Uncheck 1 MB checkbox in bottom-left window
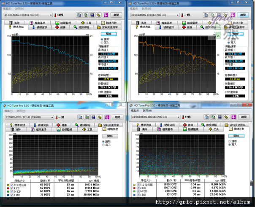Image resolution: width=255 pixels, height=207 pixels. tap(12, 195)
